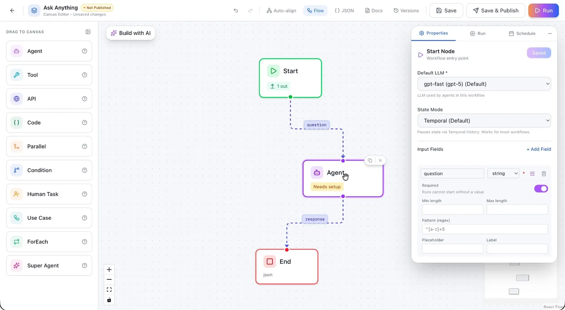
Task: Collapse the Drag to Canvas sidebar
Action: point(88,32)
